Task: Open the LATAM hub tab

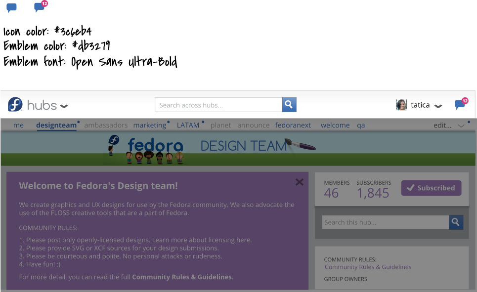Action: (x=188, y=125)
